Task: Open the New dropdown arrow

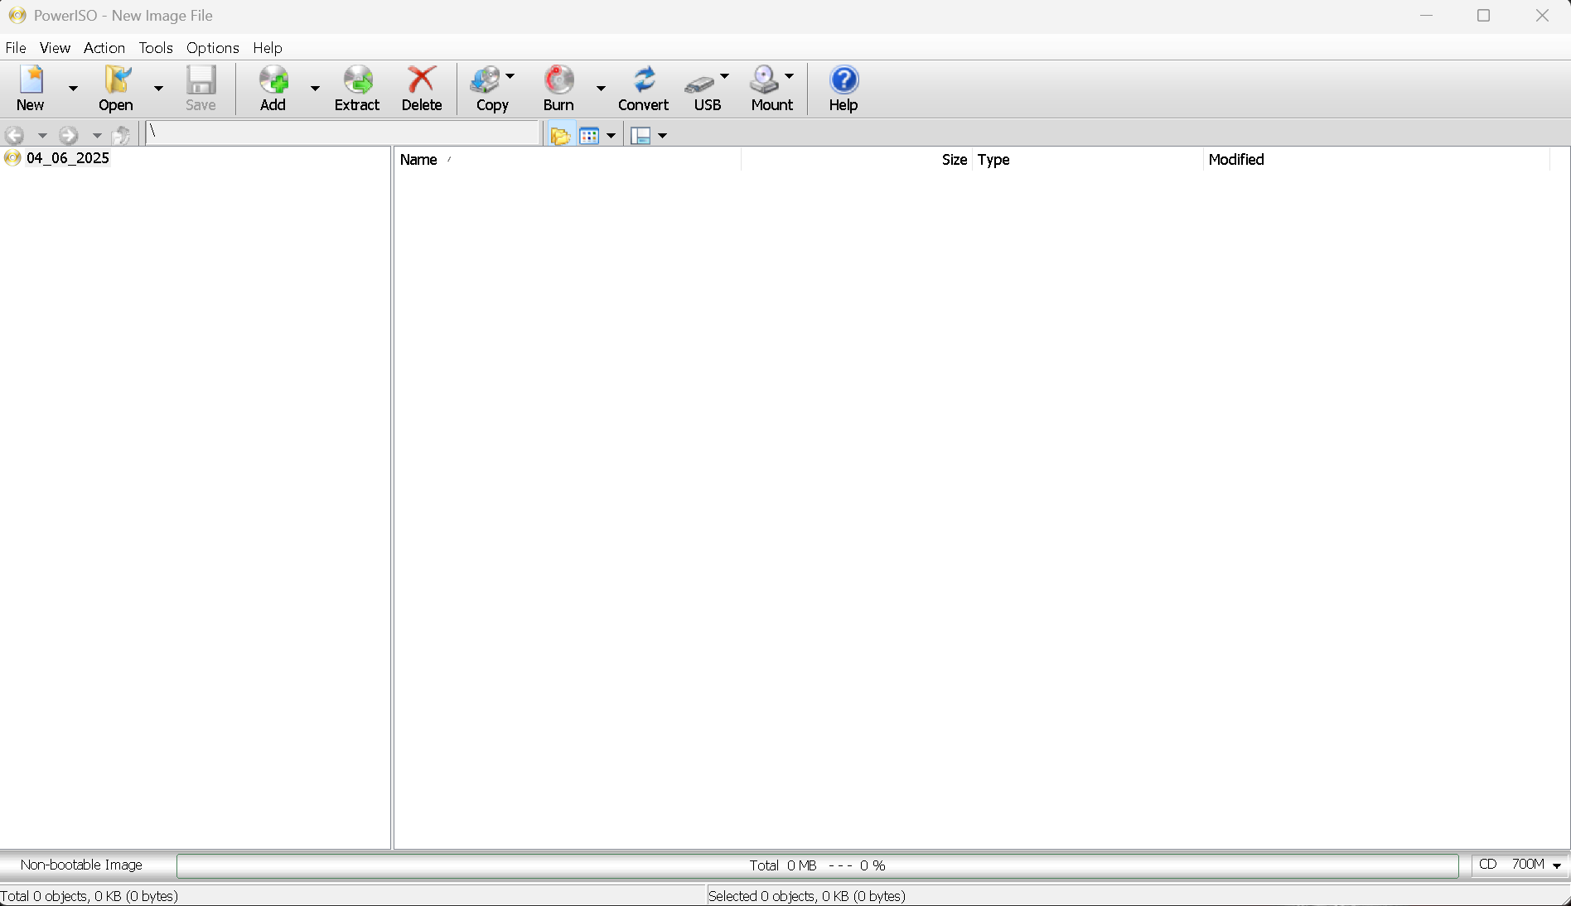Action: [x=73, y=89]
